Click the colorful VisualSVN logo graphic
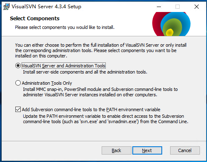Image resolution: width=207 pixels, height=162 pixels. [x=171, y=24]
